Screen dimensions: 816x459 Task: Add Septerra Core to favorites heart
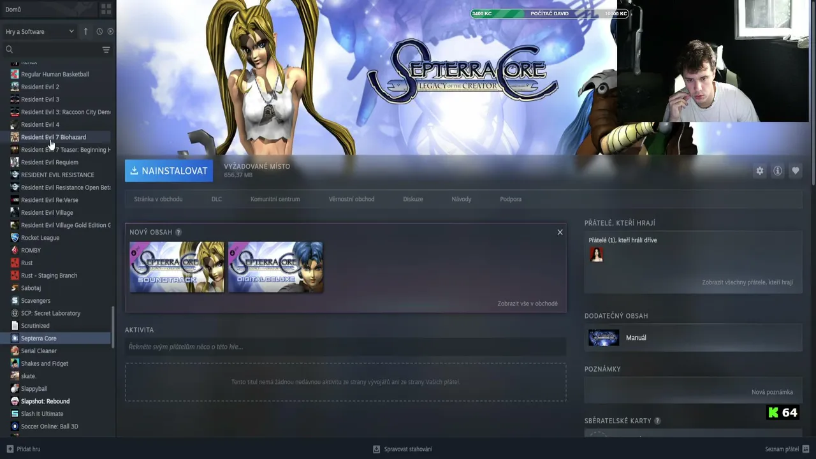[796, 171]
